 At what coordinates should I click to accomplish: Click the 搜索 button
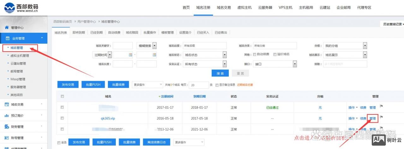pyautogui.click(x=220, y=73)
